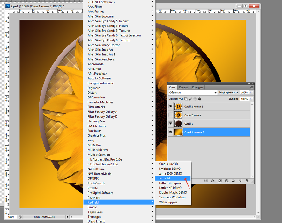Screen dimensions: 282x223
Task: Hide layer Слой 1 копия 2
Action: [170, 132]
